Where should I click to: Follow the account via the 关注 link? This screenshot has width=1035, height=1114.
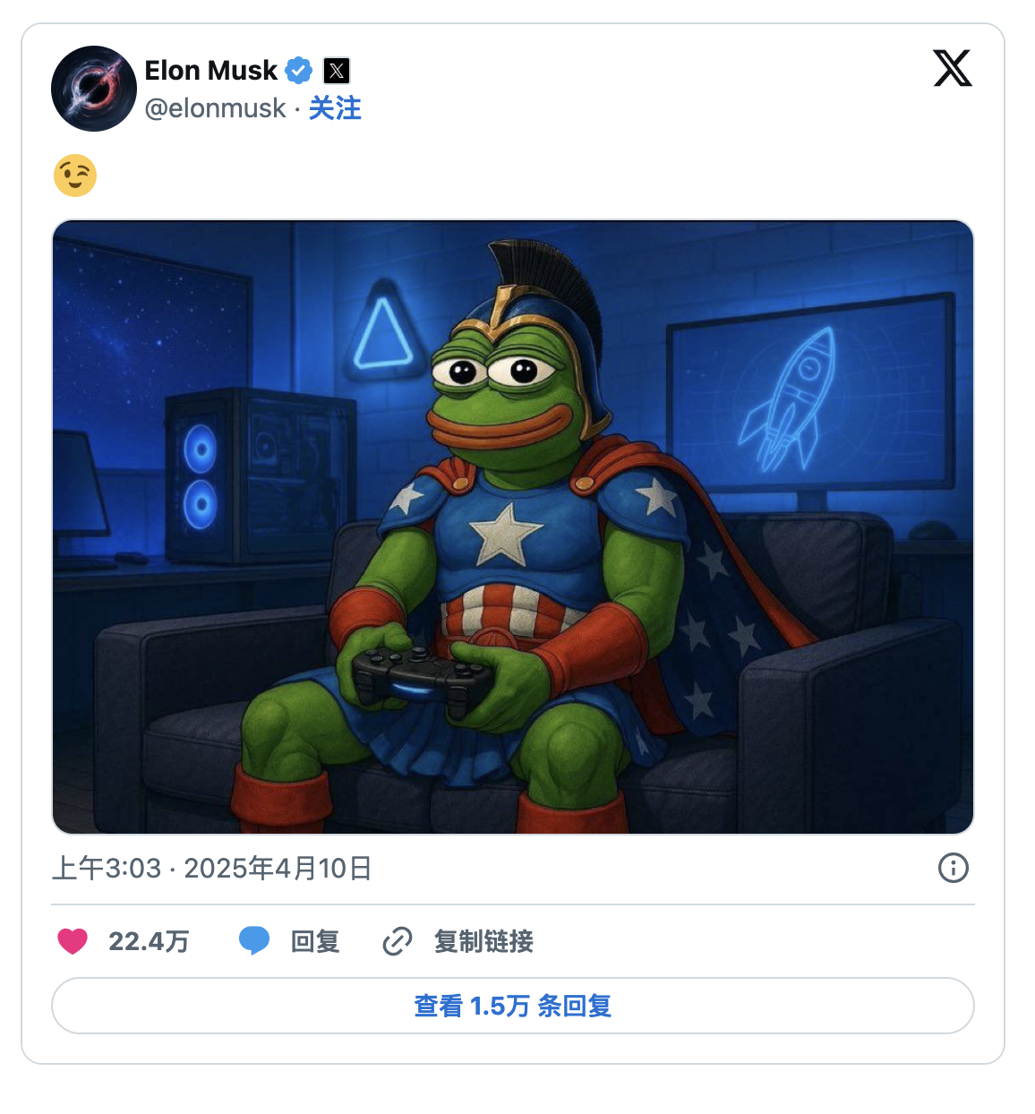(335, 108)
